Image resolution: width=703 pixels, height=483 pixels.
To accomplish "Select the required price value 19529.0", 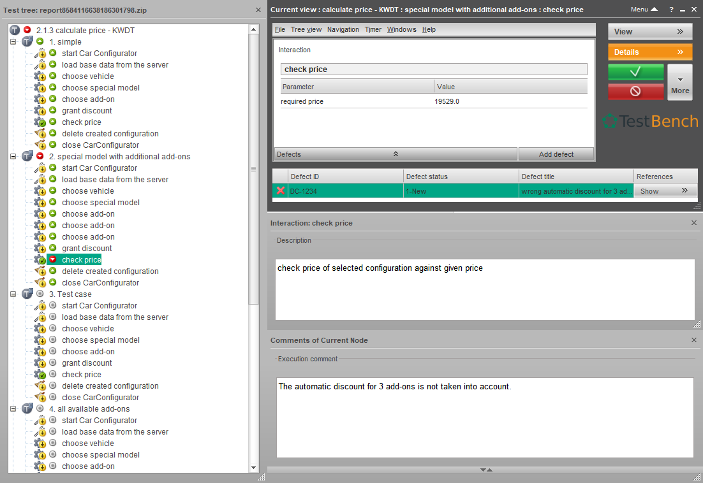I will click(447, 101).
